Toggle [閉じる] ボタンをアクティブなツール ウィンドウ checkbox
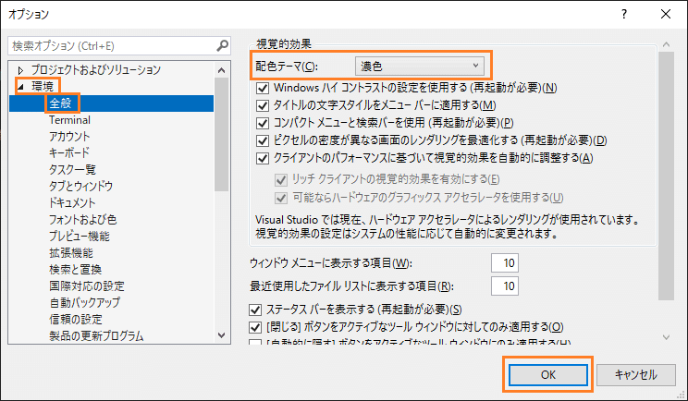 (255, 327)
